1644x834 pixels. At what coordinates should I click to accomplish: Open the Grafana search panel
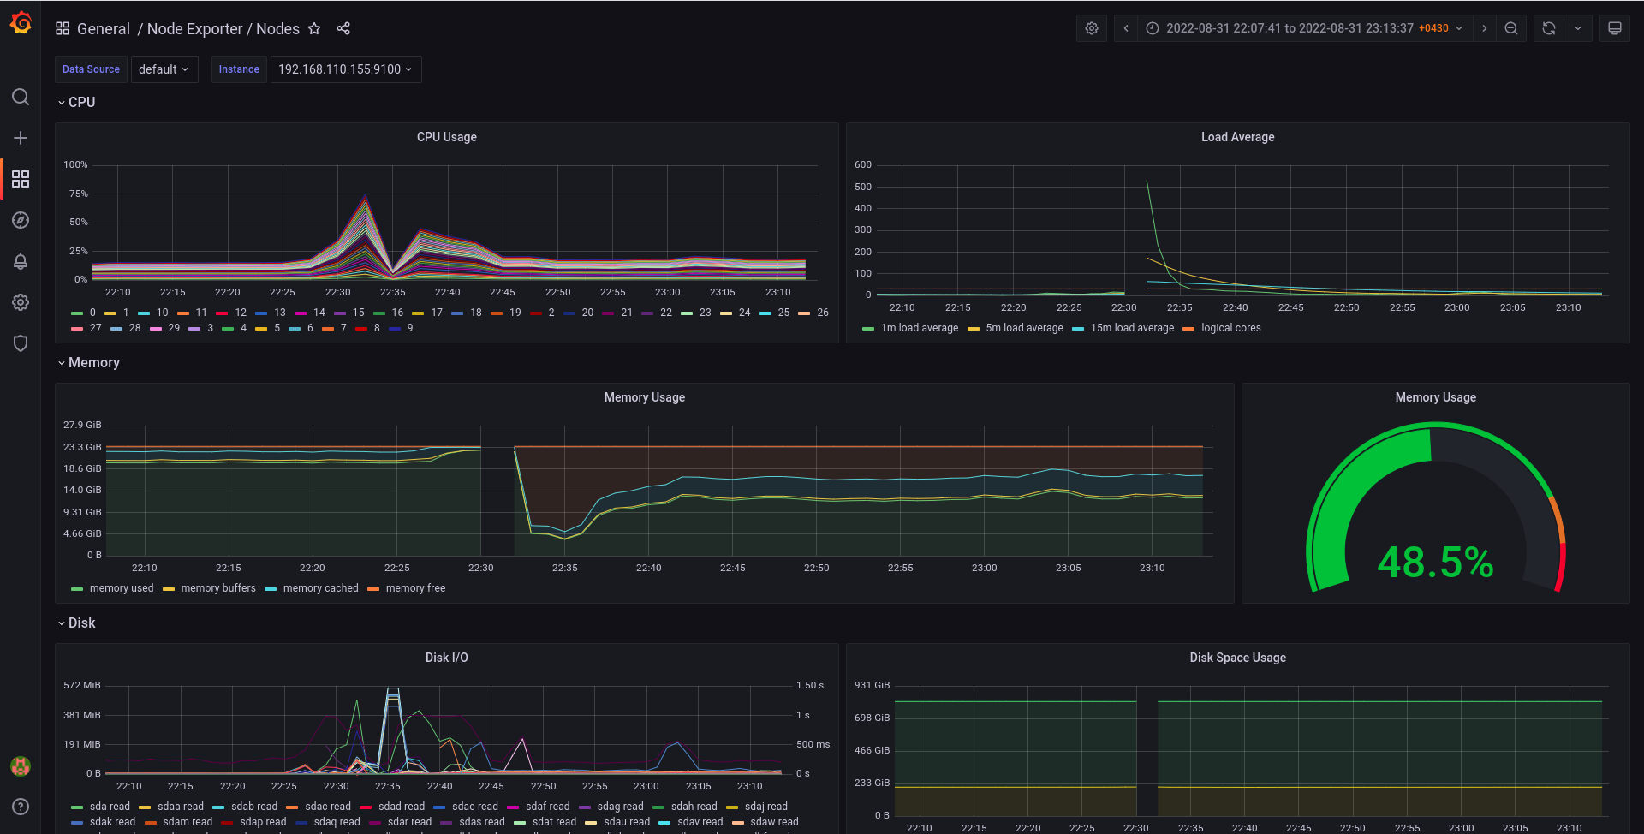point(21,97)
